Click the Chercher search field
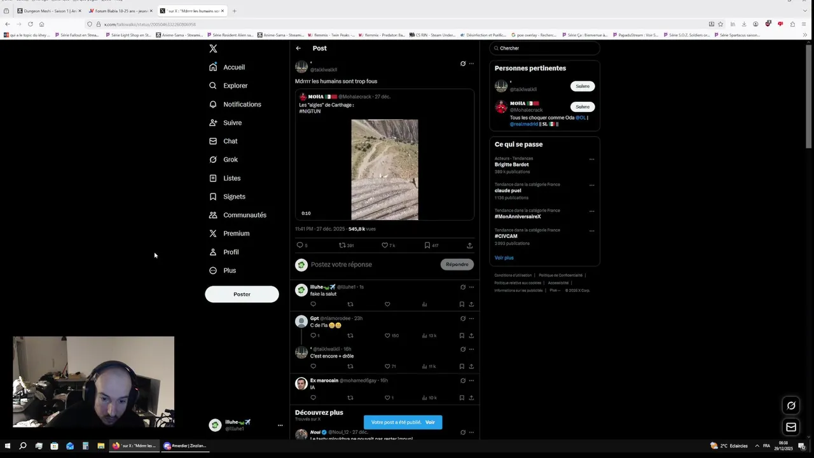The width and height of the screenshot is (814, 458). tap(544, 48)
